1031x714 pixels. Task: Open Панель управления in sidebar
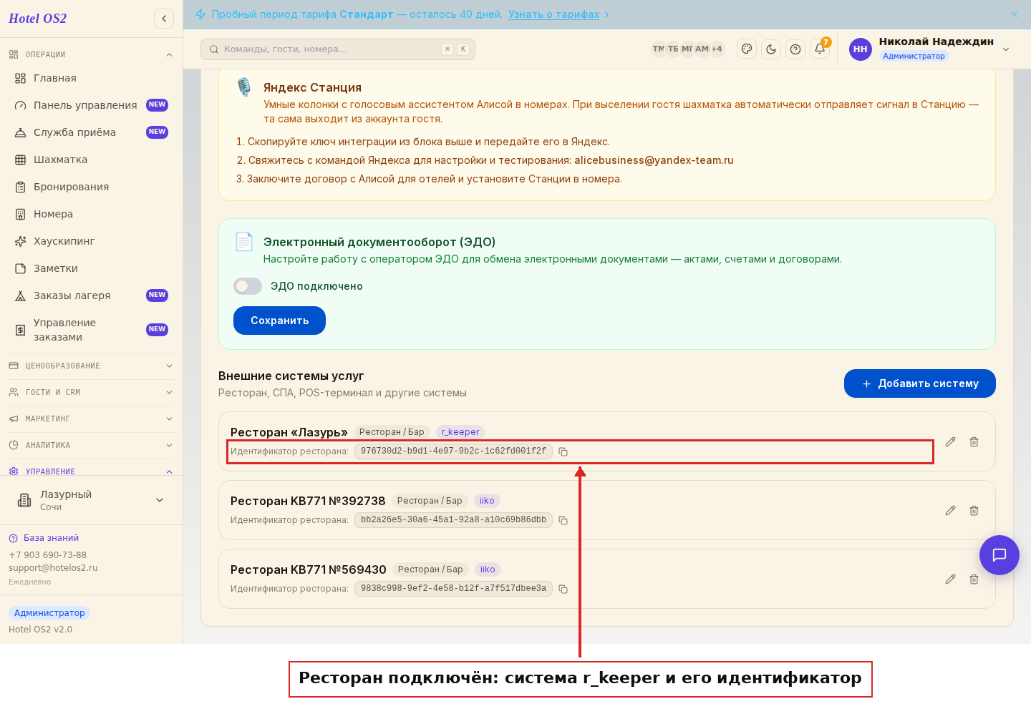pos(91,105)
